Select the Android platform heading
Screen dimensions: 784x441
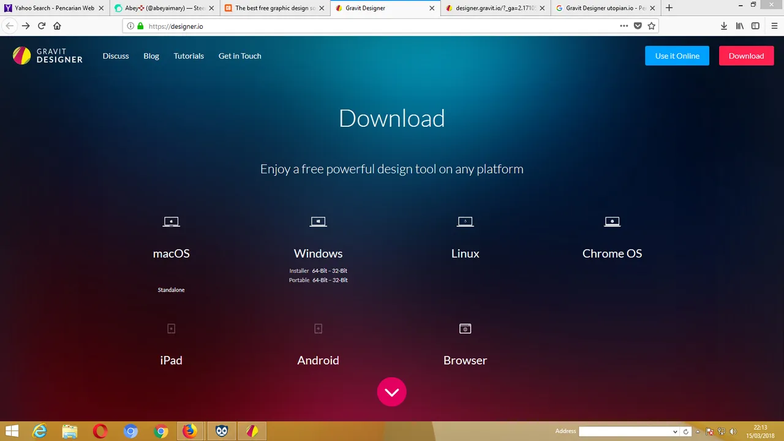coord(318,360)
